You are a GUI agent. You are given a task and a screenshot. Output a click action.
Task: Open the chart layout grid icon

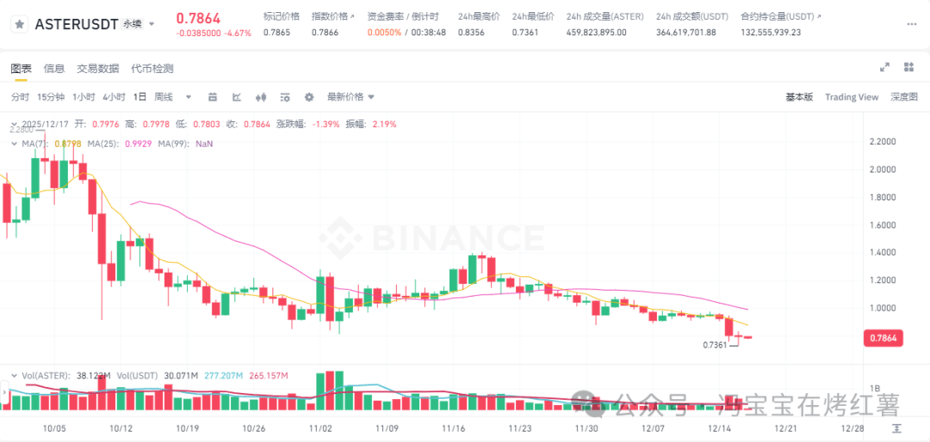click(908, 67)
